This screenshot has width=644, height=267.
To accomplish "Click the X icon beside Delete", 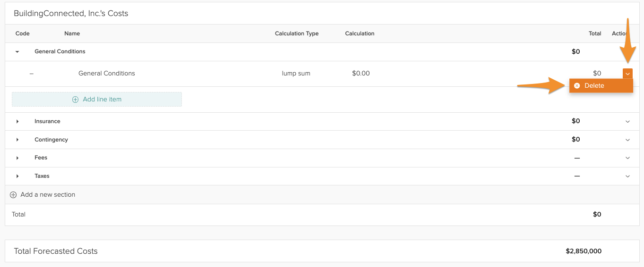I will pyautogui.click(x=577, y=86).
